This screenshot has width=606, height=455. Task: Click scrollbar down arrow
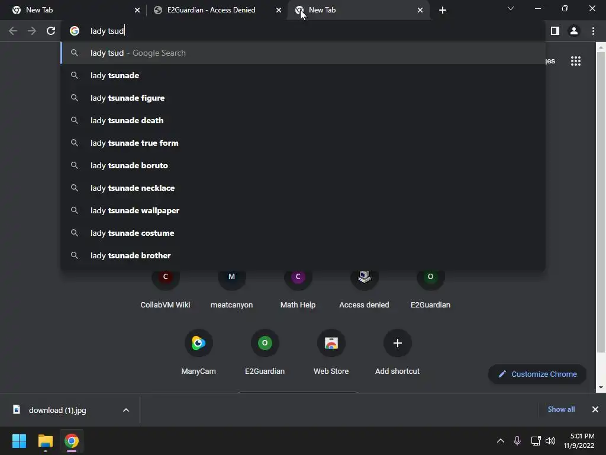coord(601,387)
